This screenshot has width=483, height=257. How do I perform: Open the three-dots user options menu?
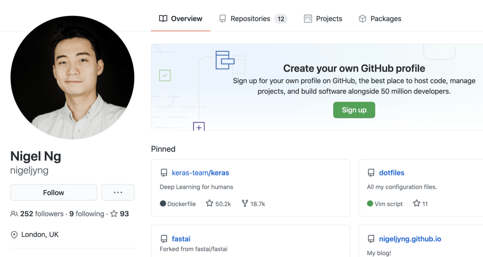pos(118,193)
